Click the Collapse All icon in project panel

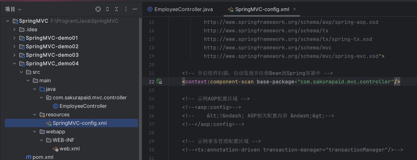coord(117,9)
